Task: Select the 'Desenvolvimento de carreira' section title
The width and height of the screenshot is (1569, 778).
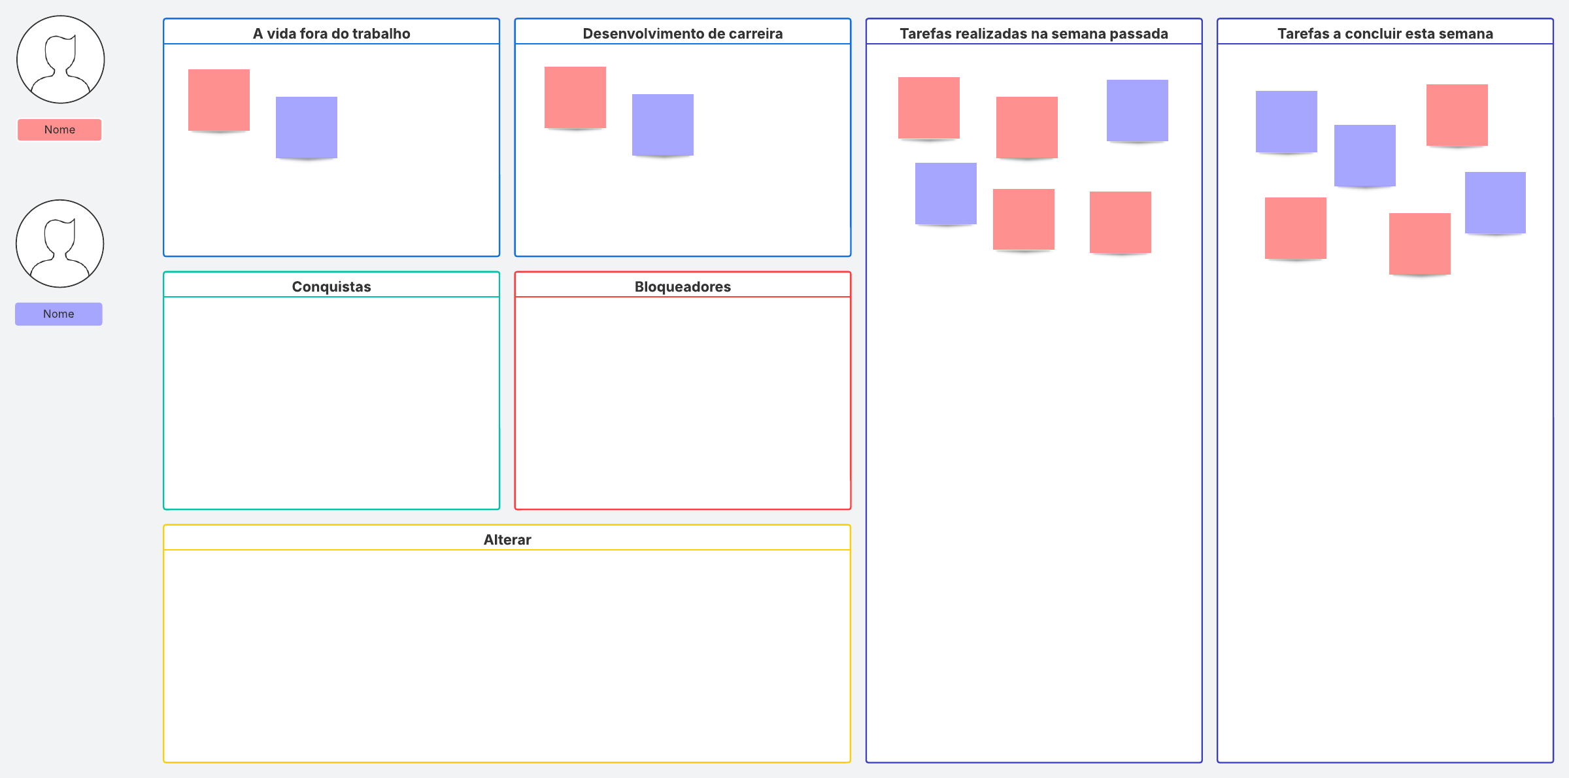Action: click(x=683, y=33)
